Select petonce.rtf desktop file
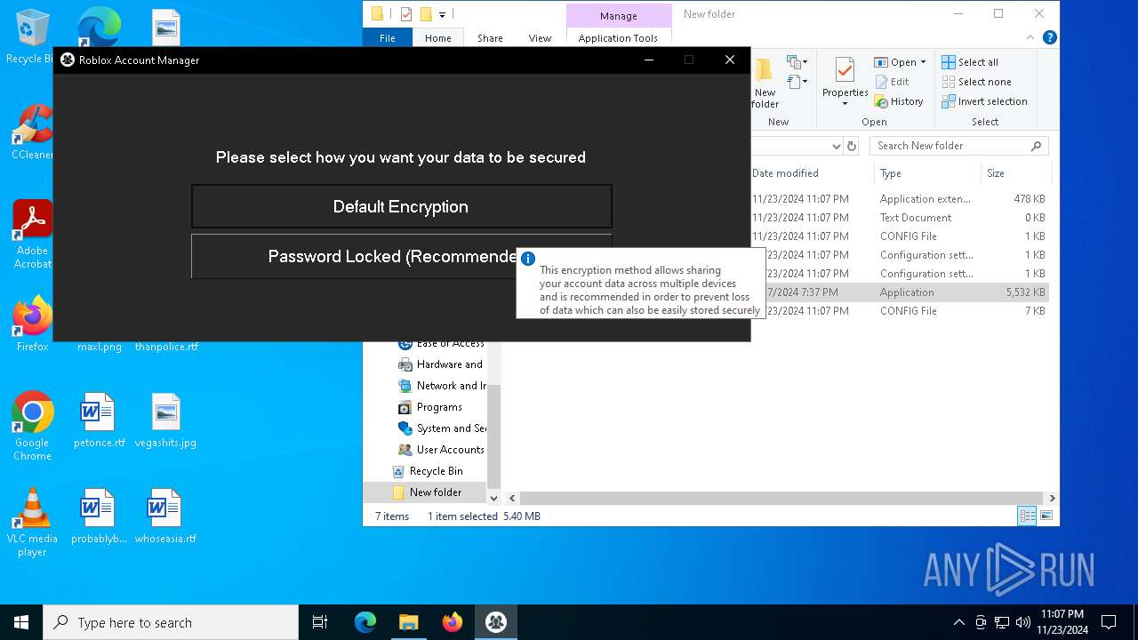Screen dimensions: 1138x640 pyautogui.click(x=99, y=420)
